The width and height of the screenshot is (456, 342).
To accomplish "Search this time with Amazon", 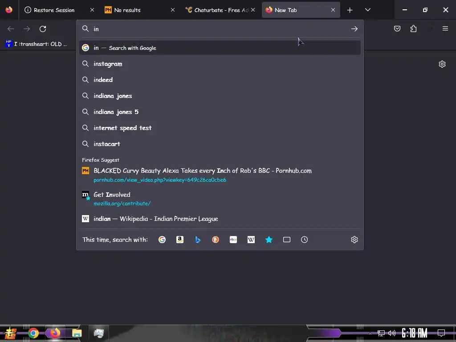I will (180, 240).
